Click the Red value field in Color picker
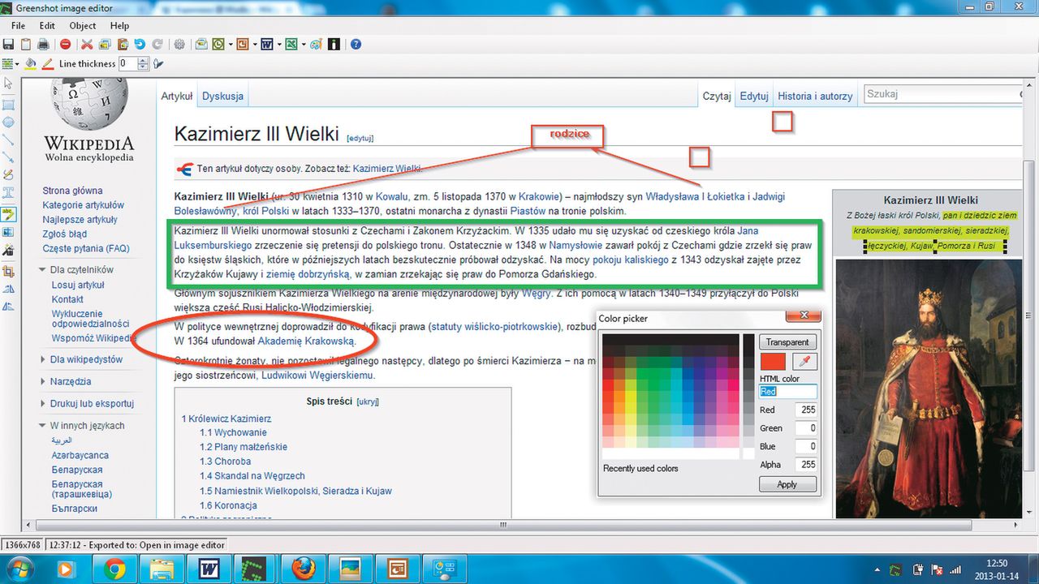Image resolution: width=1039 pixels, height=584 pixels. click(x=805, y=410)
